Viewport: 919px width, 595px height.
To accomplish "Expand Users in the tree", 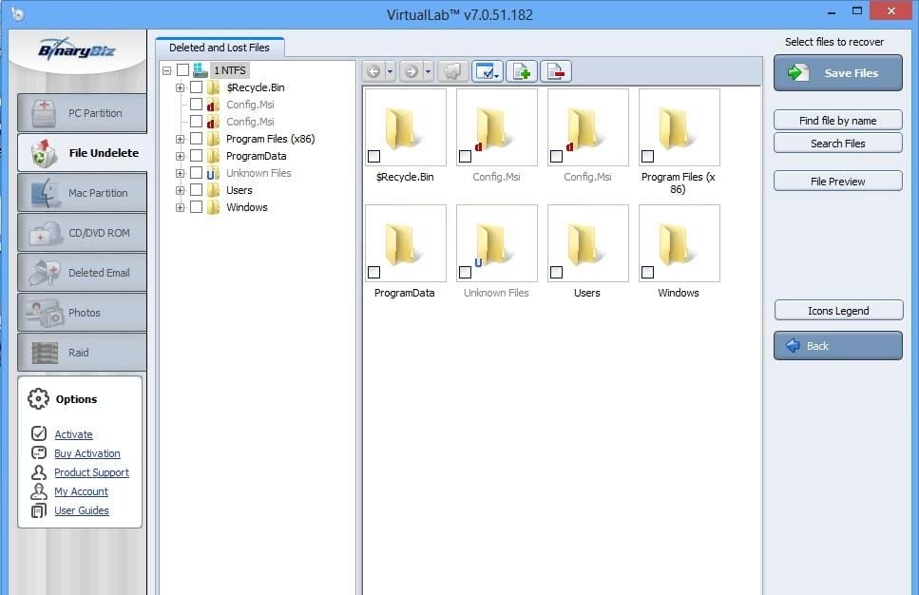I will (180, 190).
